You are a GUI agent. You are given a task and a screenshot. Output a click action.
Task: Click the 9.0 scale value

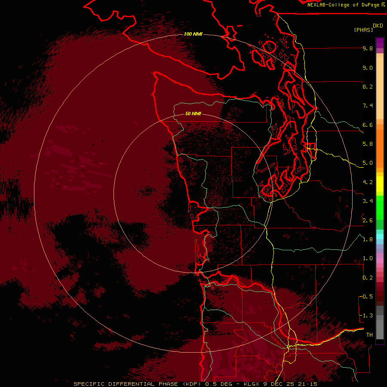point(368,68)
